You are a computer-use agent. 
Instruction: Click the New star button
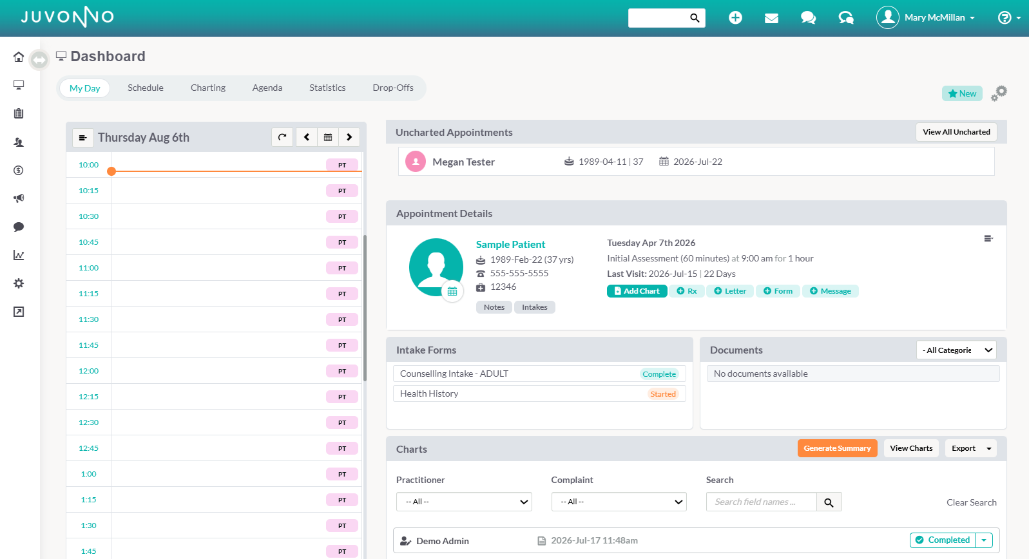[962, 93]
